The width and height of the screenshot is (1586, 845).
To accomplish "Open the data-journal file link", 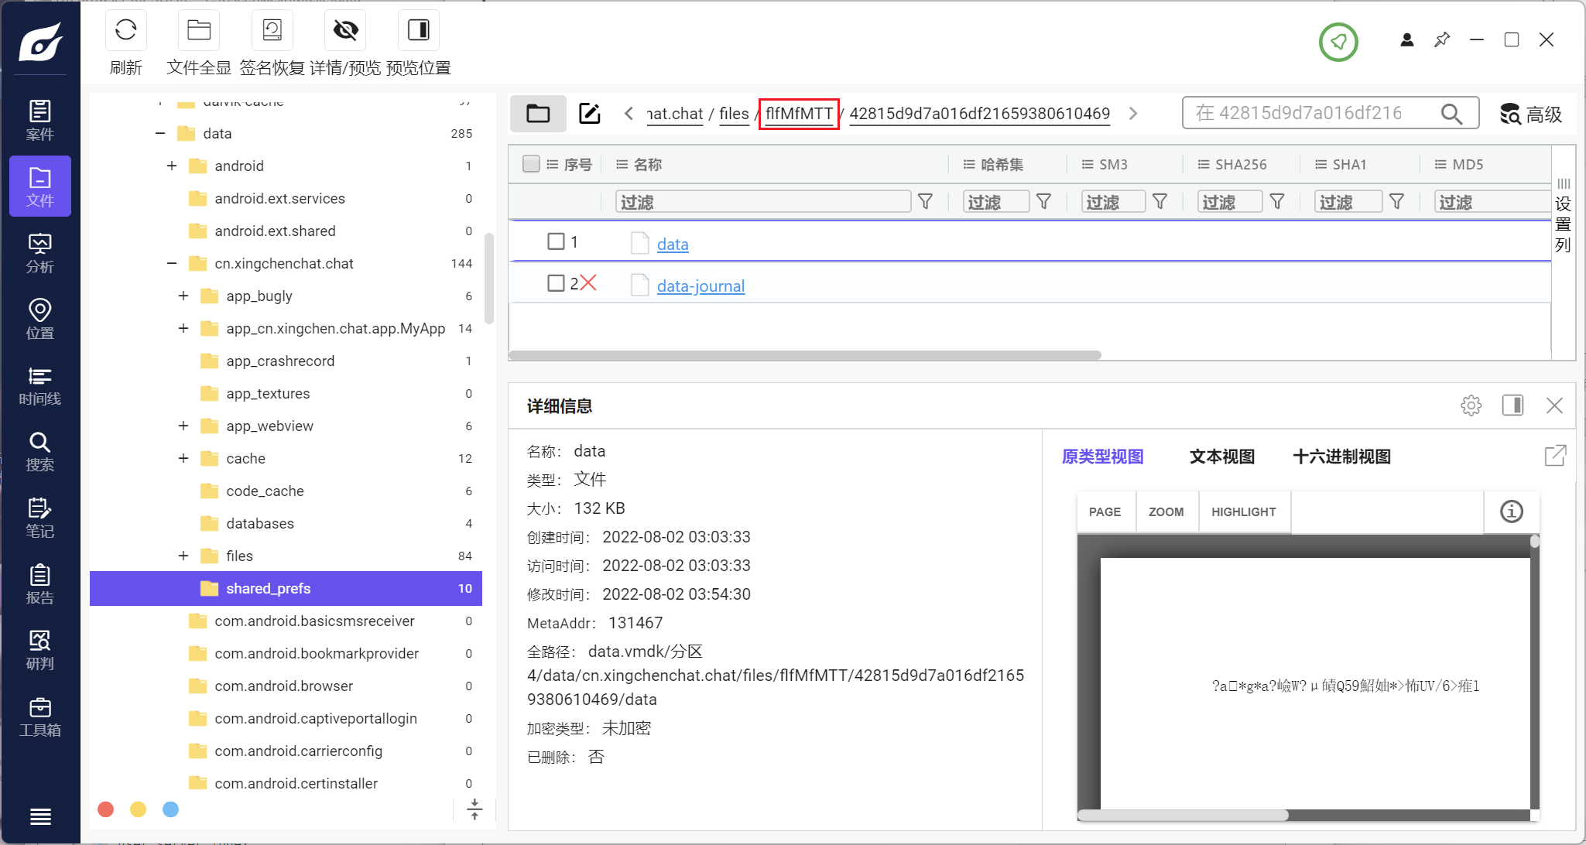I will point(701,286).
